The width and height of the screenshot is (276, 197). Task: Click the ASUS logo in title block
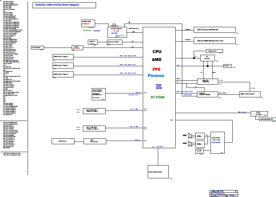coord(215,192)
